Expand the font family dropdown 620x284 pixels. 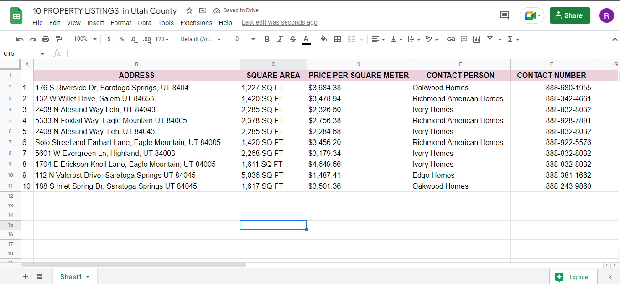click(x=201, y=39)
